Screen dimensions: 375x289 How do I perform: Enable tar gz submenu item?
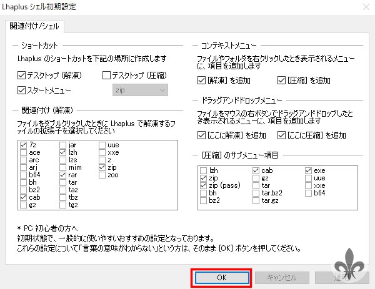pyautogui.click(x=256, y=200)
